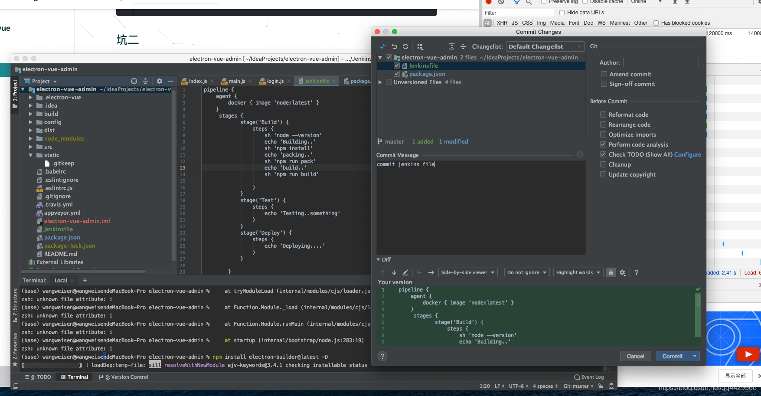
Task: Click the Rollback arrow in Commit Changes toolbar
Action: [x=394, y=46]
